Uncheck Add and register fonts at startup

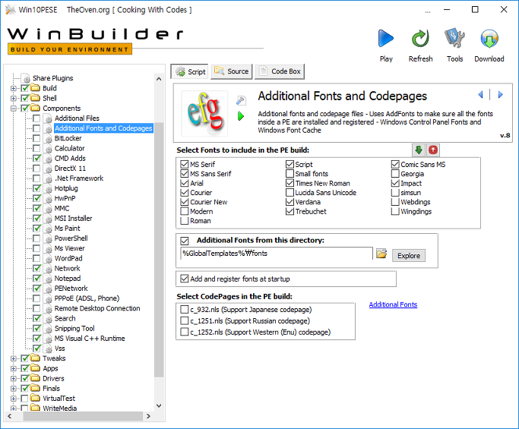coord(185,279)
